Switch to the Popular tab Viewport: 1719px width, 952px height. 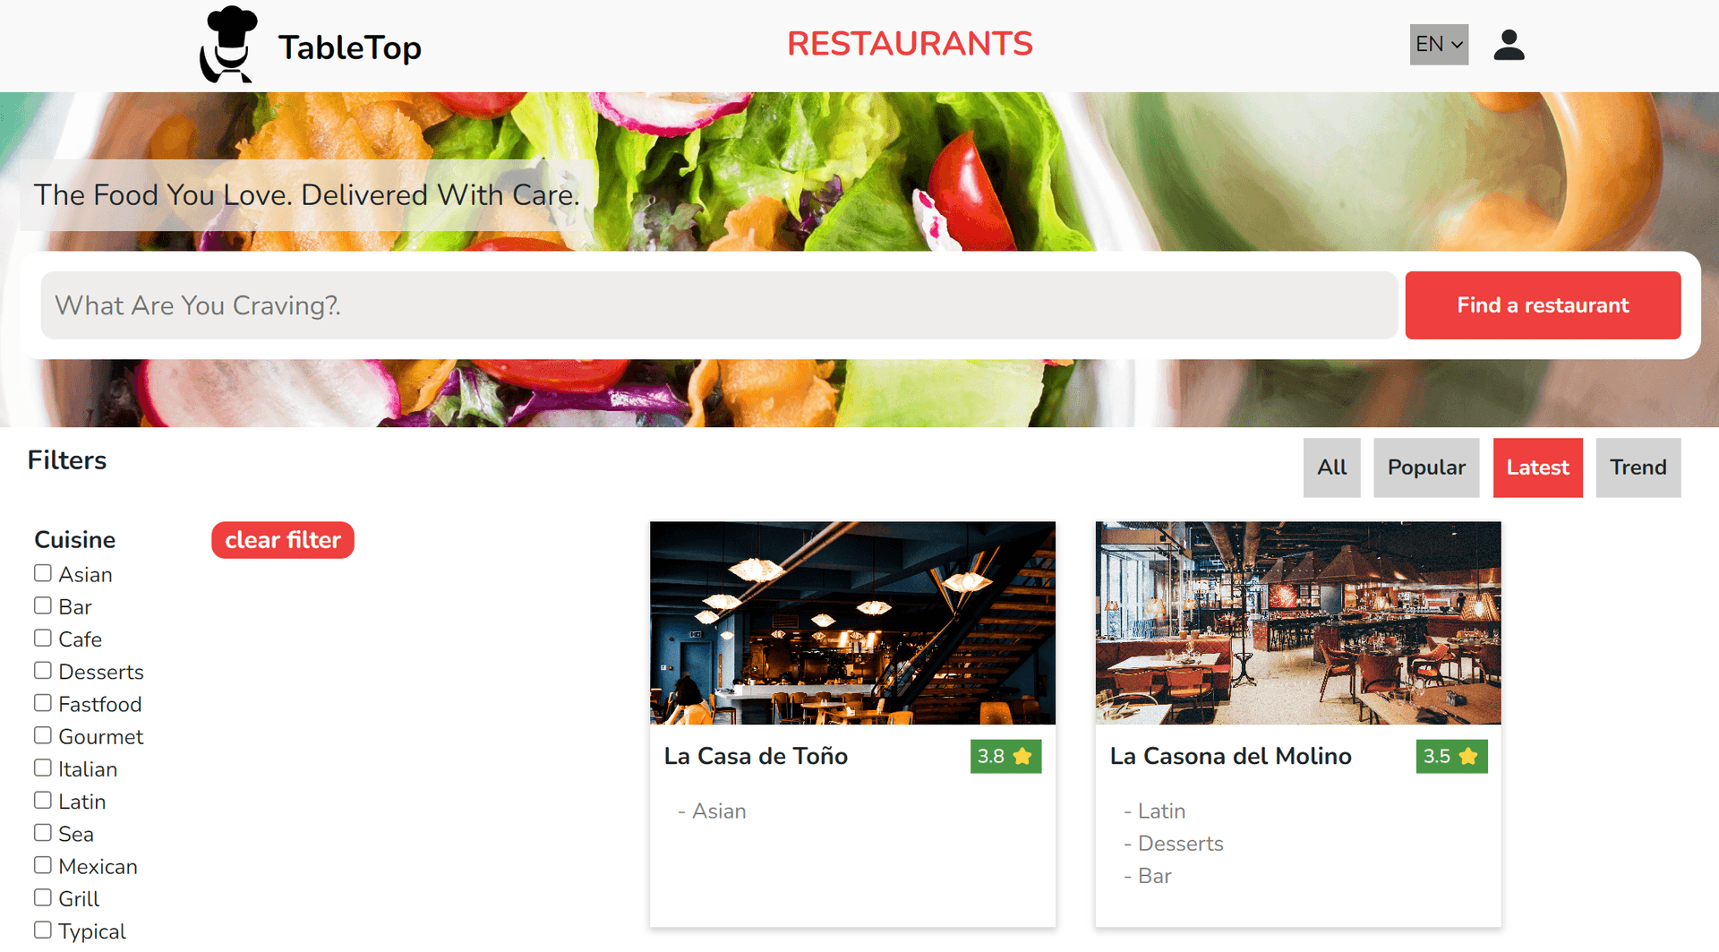1426,467
